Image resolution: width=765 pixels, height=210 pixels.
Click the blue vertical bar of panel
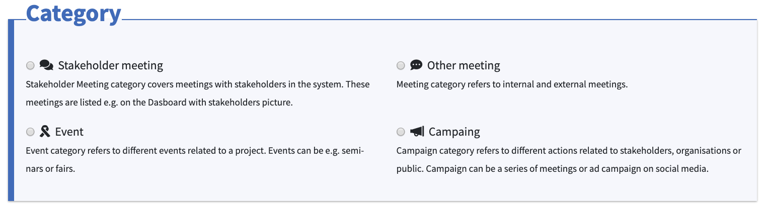[x=11, y=111]
